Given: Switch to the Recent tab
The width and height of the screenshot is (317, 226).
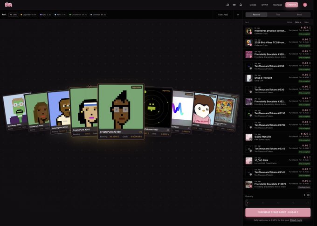Looking at the screenshot, I should point(256,14).
